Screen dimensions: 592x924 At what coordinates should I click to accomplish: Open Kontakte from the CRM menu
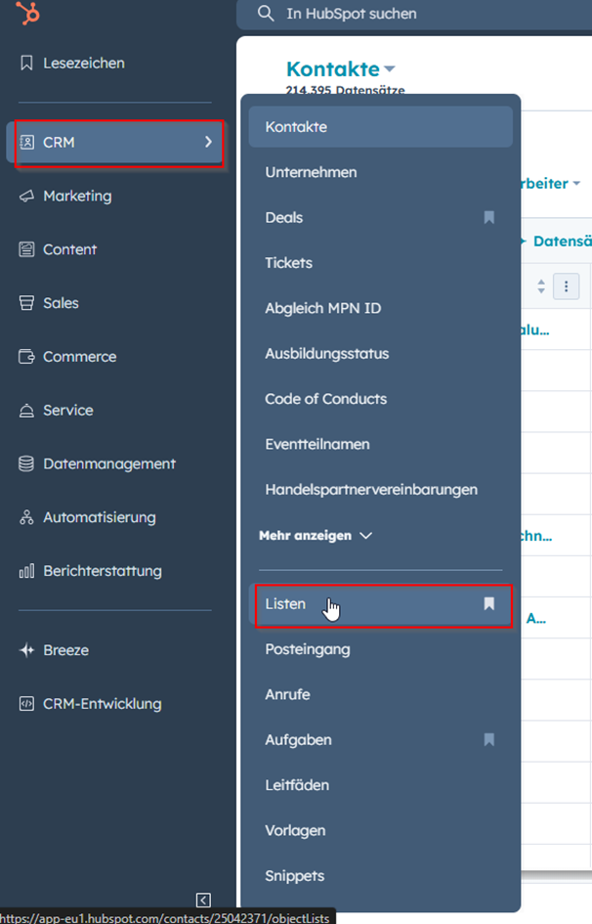381,127
